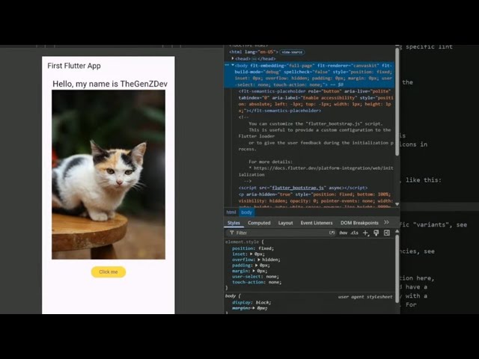Click the element.style selector line

(245, 242)
